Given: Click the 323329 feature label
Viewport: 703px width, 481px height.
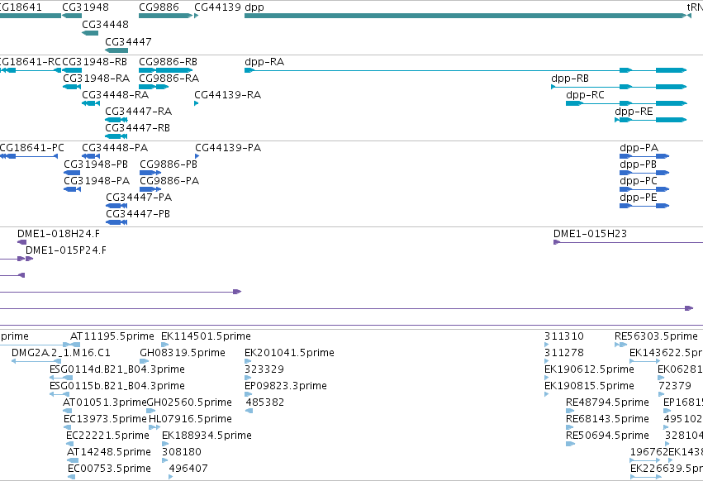Looking at the screenshot, I should click(x=264, y=369).
